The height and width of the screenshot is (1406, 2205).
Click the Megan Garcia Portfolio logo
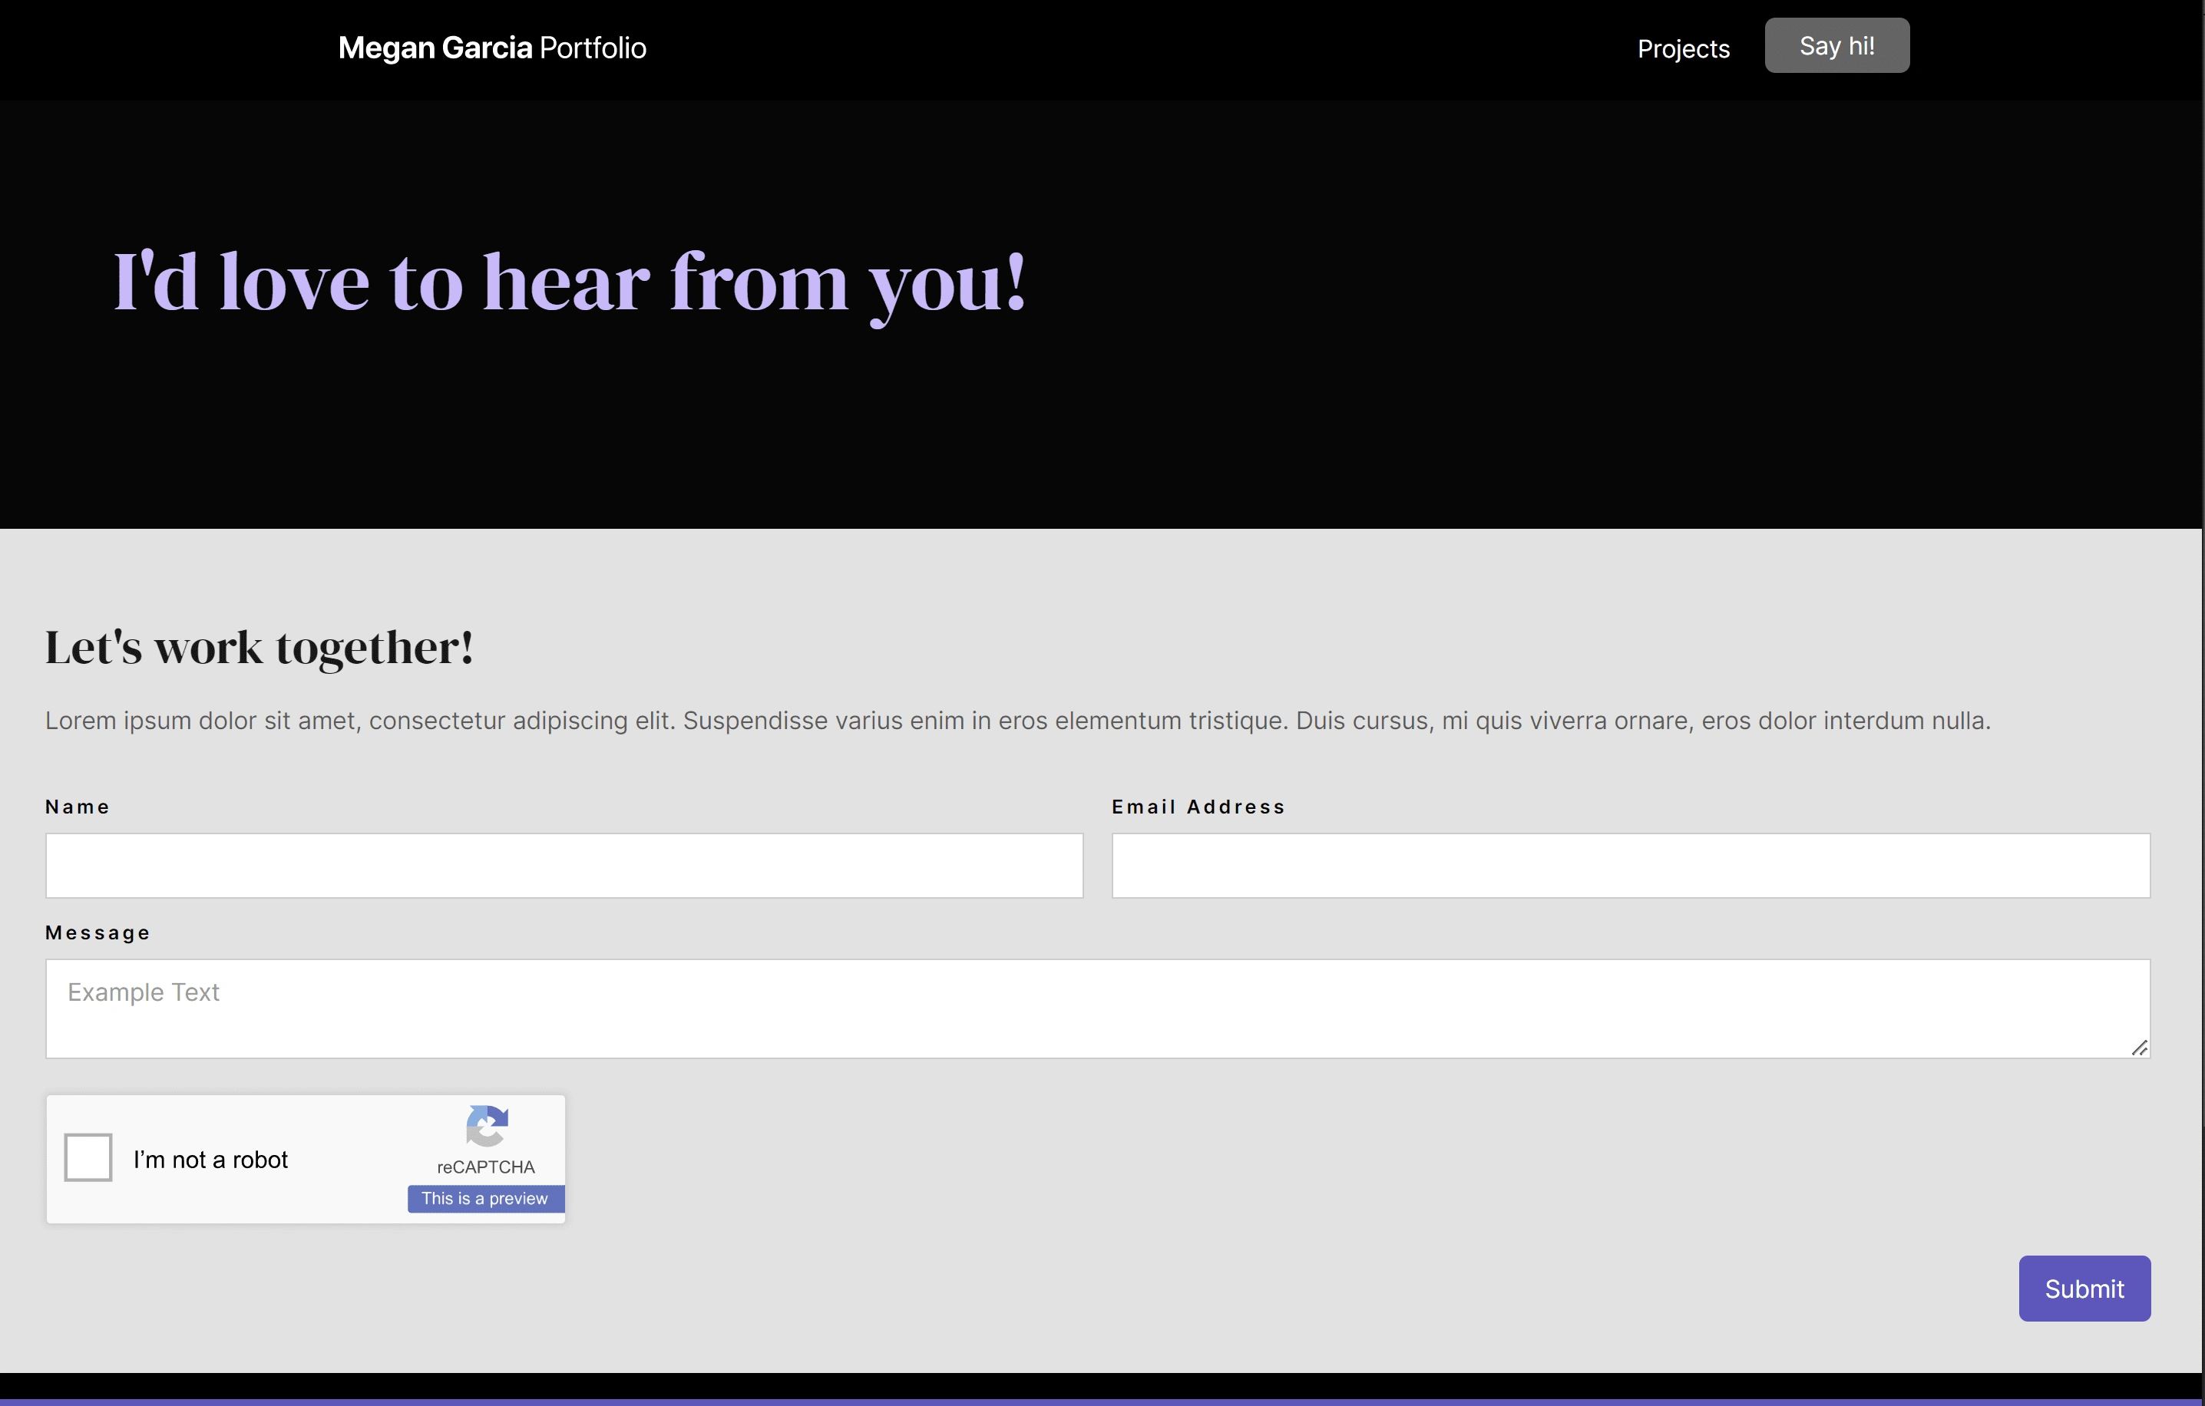tap(491, 48)
